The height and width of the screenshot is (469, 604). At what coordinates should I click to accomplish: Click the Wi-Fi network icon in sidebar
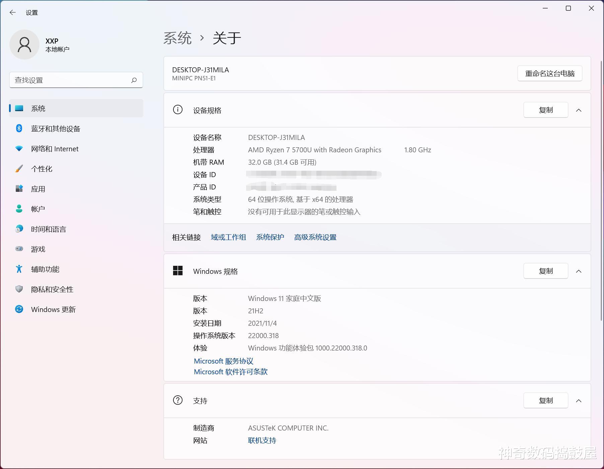19,148
